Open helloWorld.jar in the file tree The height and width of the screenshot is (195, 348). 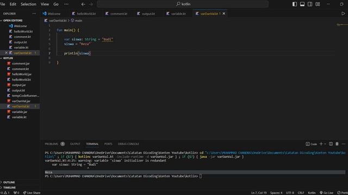(x=22, y=74)
